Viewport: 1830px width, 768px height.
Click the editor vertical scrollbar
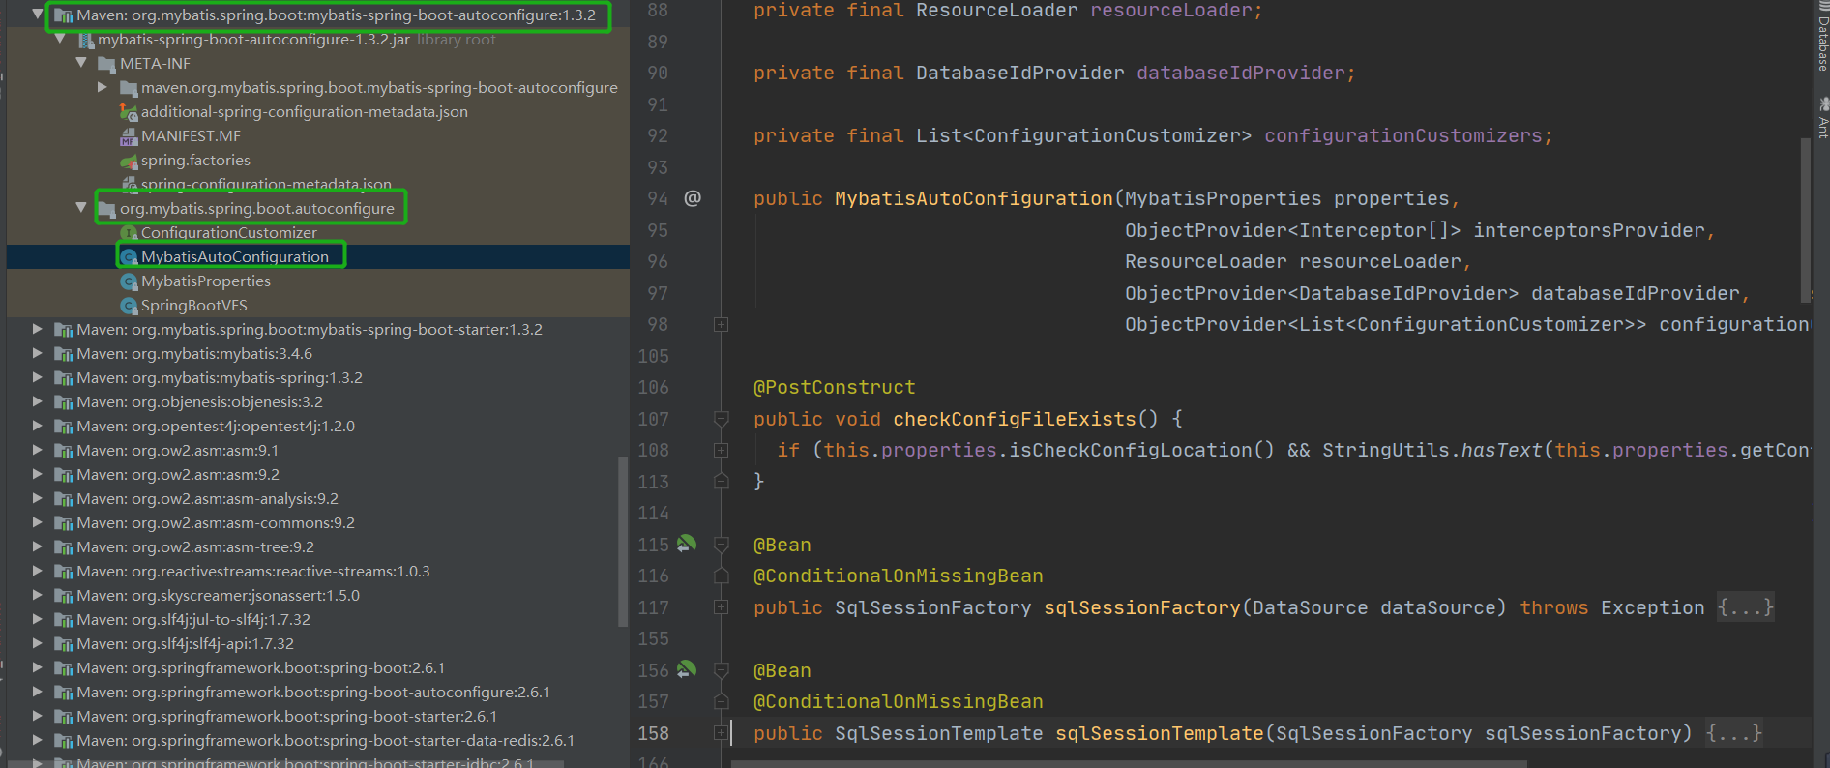click(x=1805, y=220)
